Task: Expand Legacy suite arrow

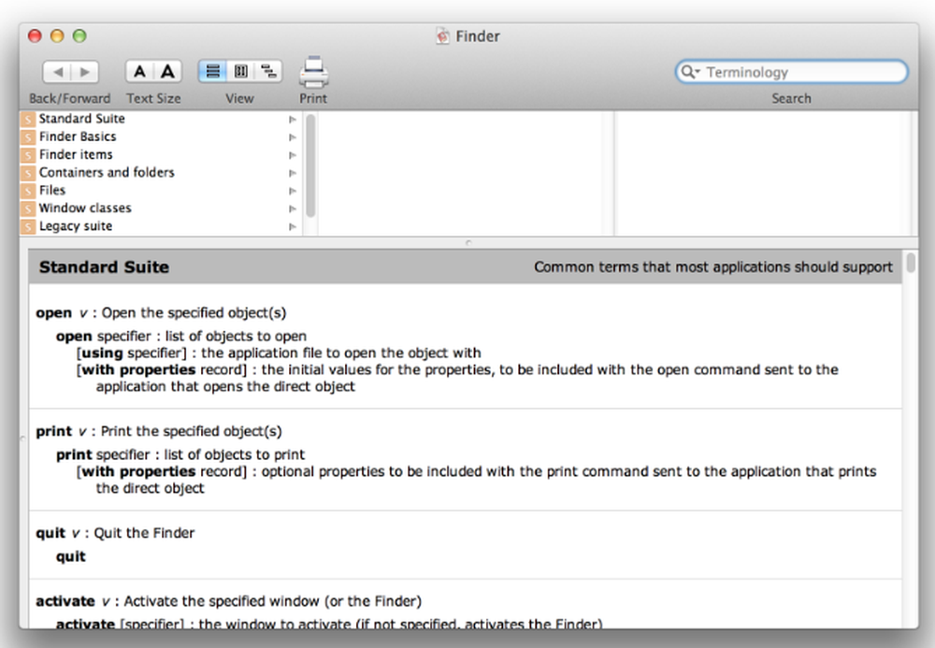Action: coord(292,226)
